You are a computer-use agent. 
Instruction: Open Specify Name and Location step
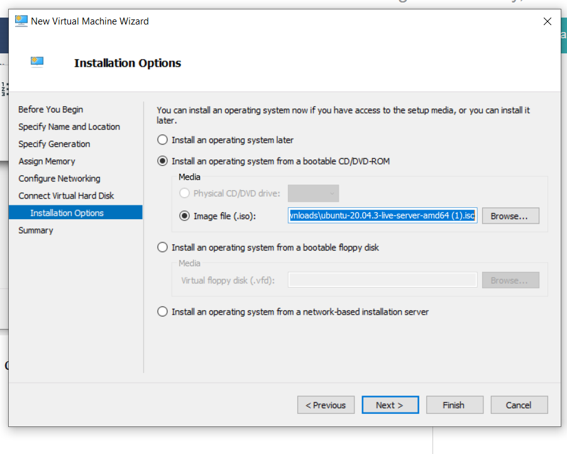[x=69, y=127]
